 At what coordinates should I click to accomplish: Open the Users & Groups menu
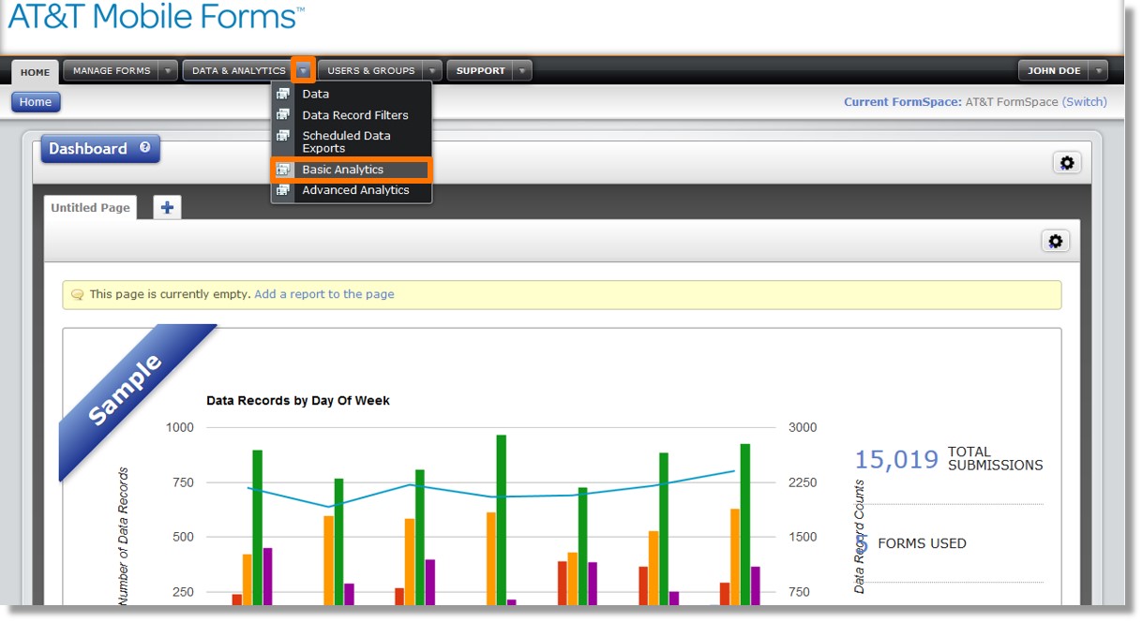370,70
